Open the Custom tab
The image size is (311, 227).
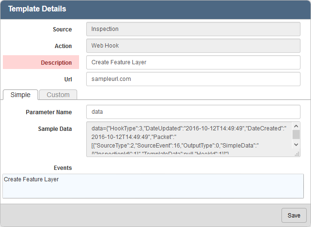pos(58,95)
